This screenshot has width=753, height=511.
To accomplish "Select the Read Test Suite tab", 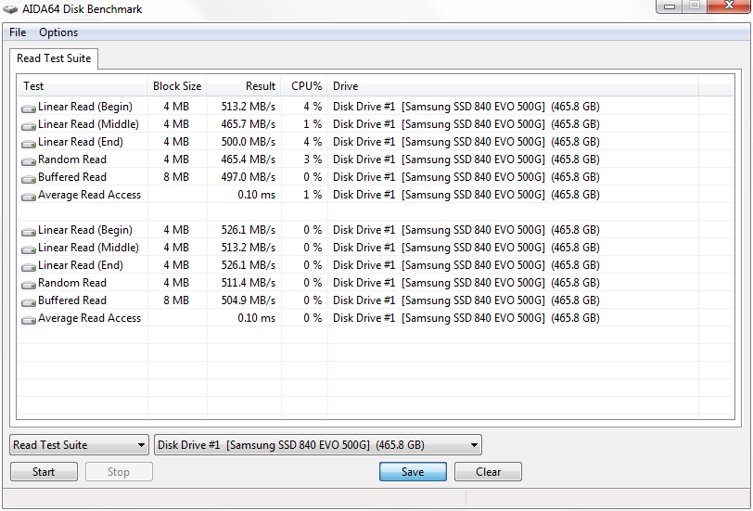I will tap(54, 58).
